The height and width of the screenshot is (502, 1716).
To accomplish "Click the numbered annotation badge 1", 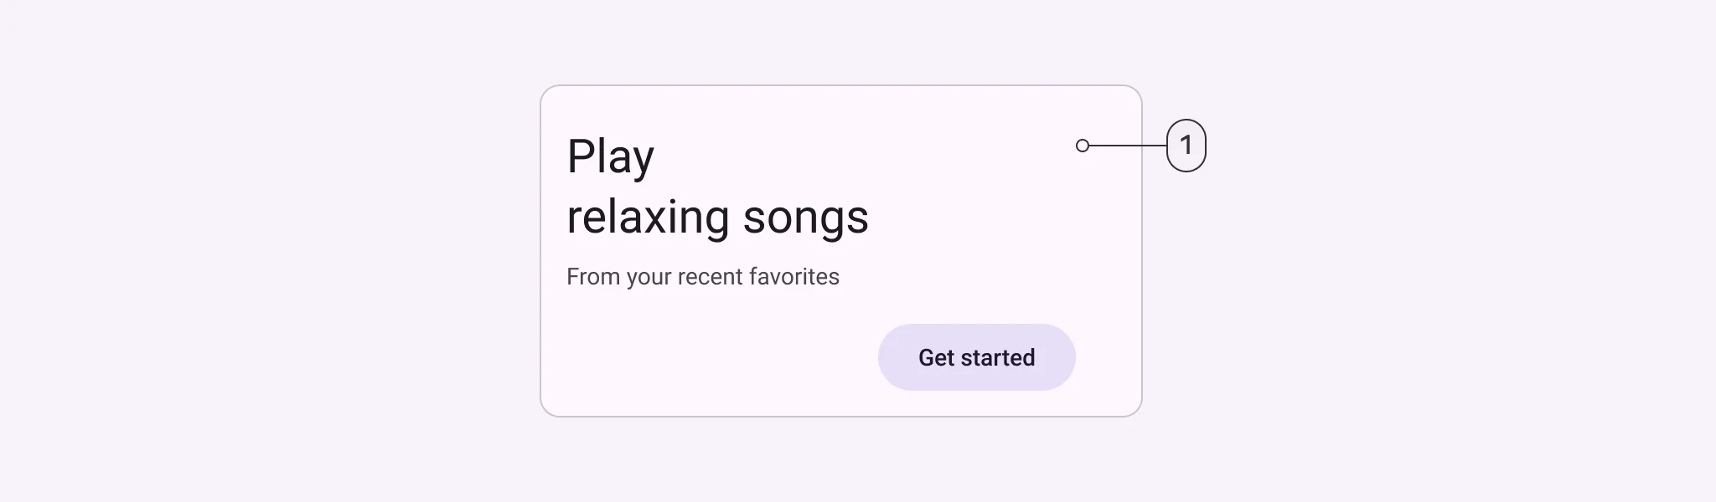I will click(1186, 146).
